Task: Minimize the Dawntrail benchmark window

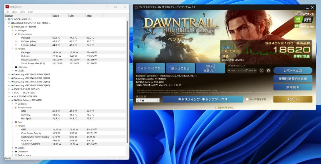Action: point(307,7)
